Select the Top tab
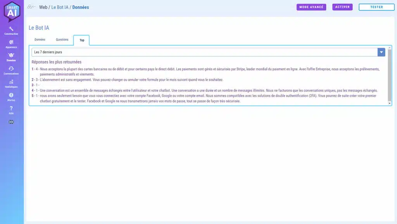Screen dimensions: 397x224 [x=82, y=40]
